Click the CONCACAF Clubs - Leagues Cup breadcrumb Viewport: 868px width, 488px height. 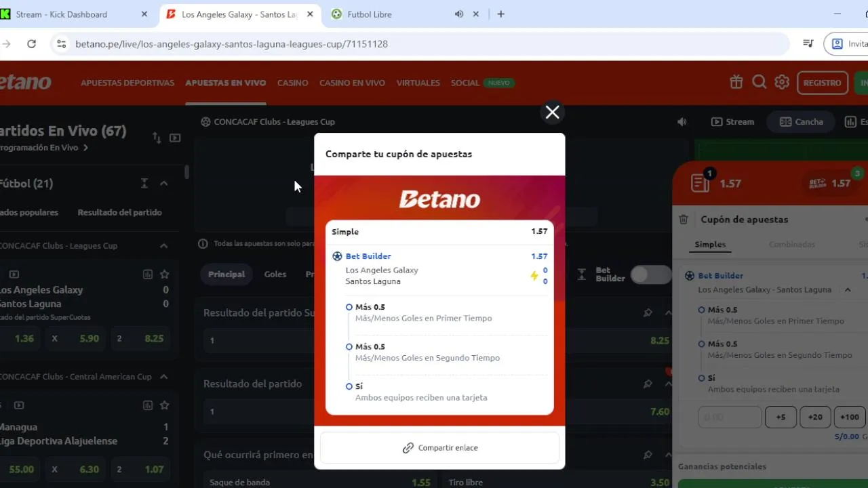tap(275, 122)
